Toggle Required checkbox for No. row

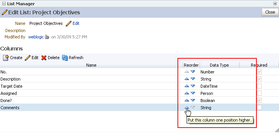[259, 72]
